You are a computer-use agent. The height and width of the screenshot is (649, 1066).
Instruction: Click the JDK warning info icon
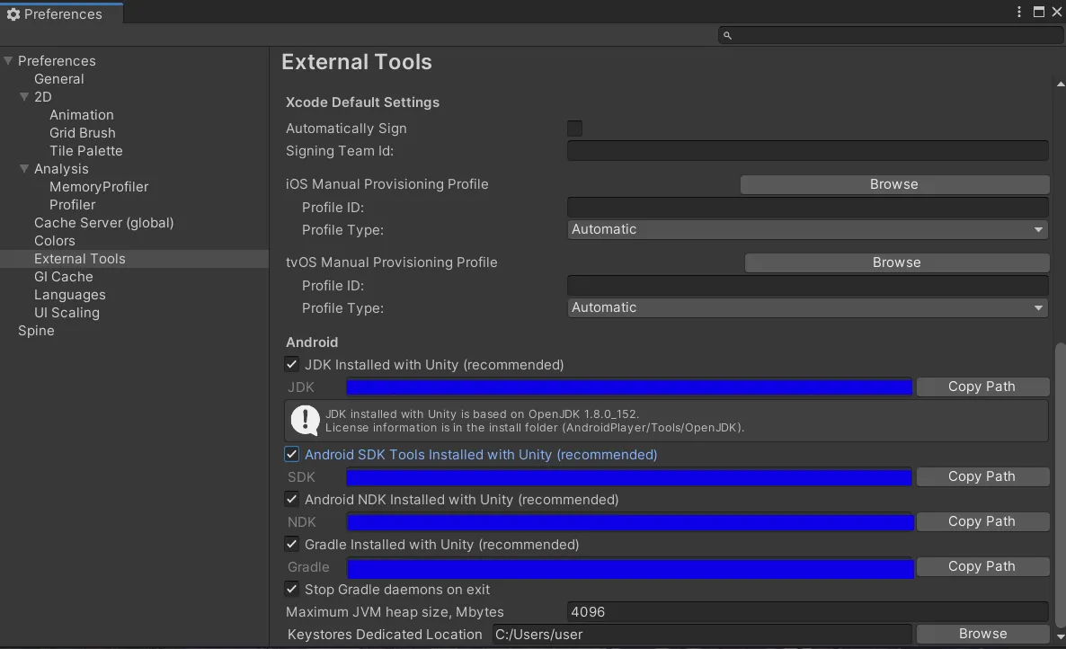pos(306,420)
